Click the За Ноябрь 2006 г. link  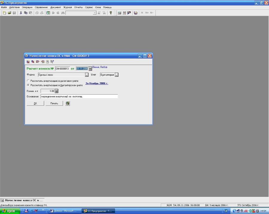(x=97, y=83)
